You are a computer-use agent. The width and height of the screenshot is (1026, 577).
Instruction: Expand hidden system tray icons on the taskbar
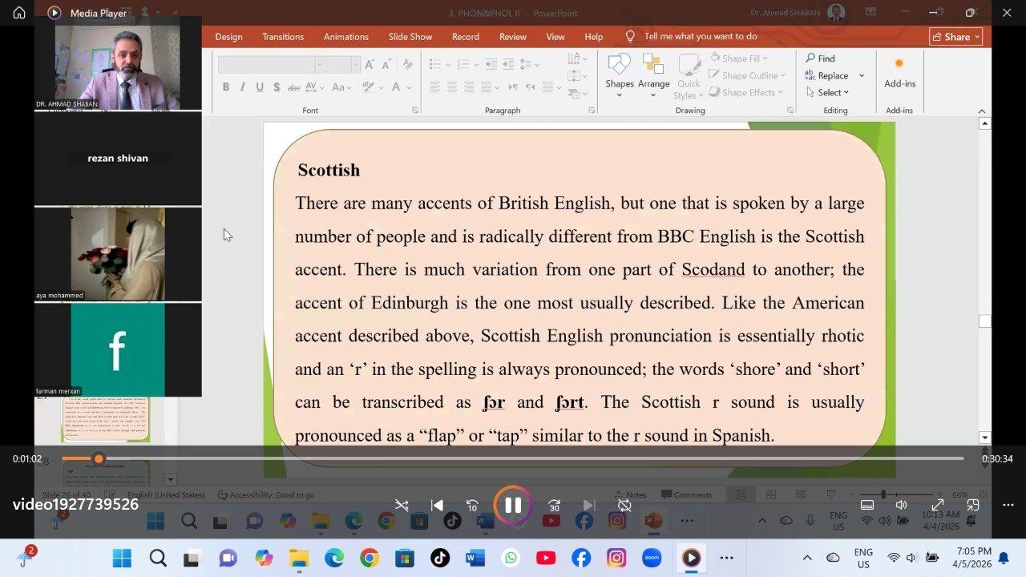pyautogui.click(x=807, y=558)
